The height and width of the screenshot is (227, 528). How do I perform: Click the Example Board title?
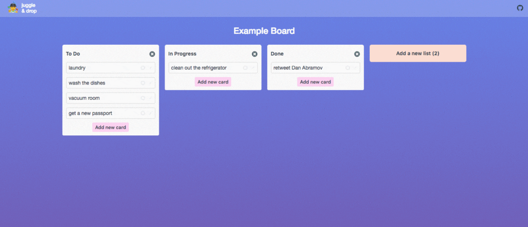point(264,31)
